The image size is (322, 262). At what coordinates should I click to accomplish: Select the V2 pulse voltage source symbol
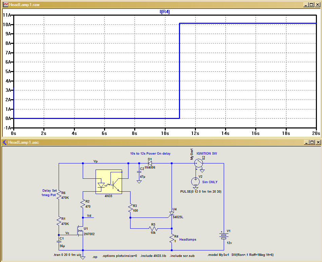tap(195, 181)
